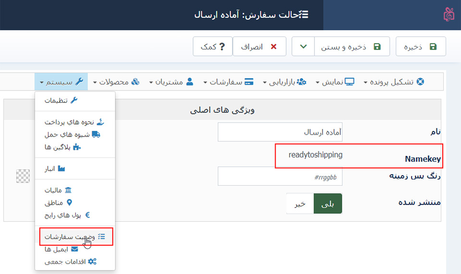This screenshot has height=274, width=461.
Task: Expand the محصولات menu
Action: tap(116, 82)
